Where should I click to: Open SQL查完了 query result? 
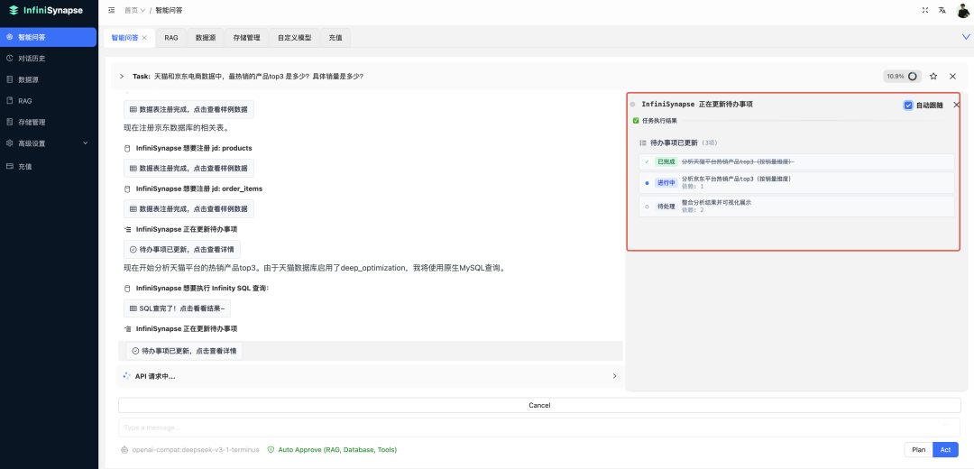177,308
